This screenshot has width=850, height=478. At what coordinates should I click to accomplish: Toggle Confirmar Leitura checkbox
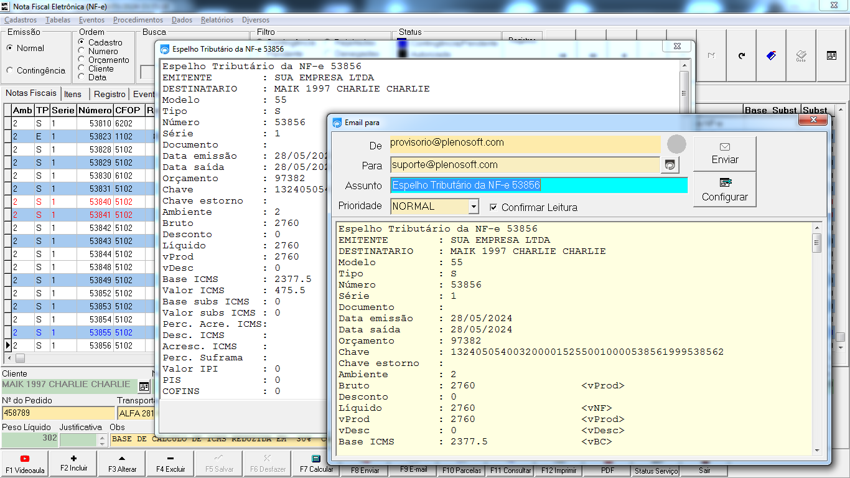tap(493, 207)
